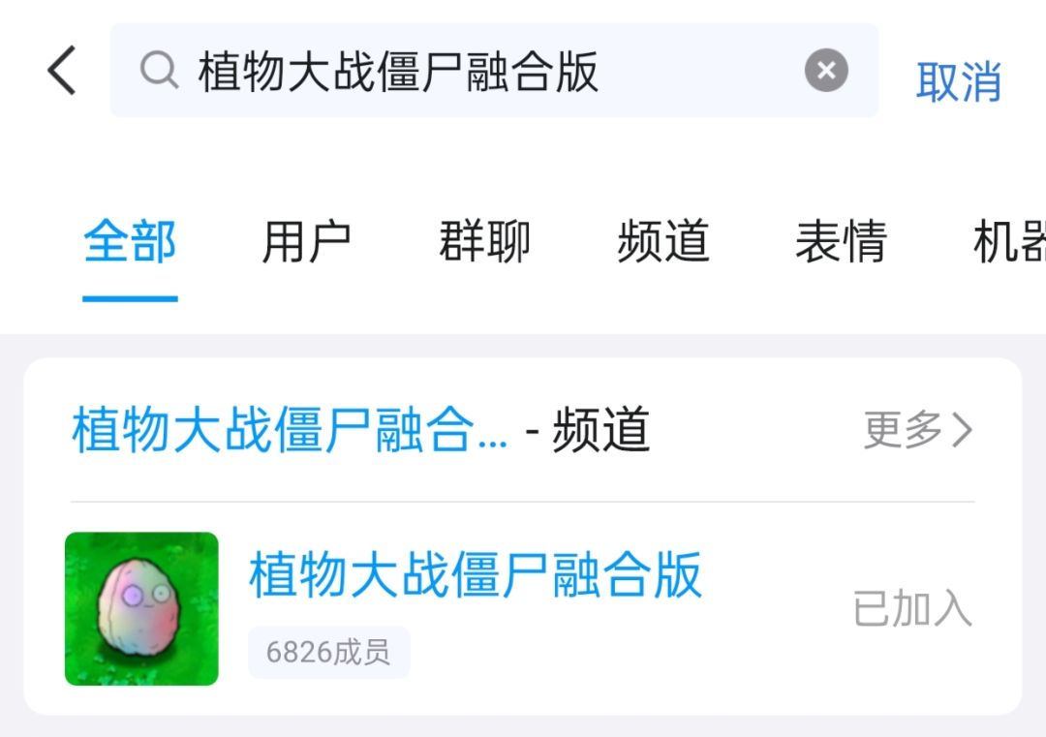Image resolution: width=1046 pixels, height=737 pixels.
Task: Open 植物大战僵尸融合版 channel result
Action: 475,575
